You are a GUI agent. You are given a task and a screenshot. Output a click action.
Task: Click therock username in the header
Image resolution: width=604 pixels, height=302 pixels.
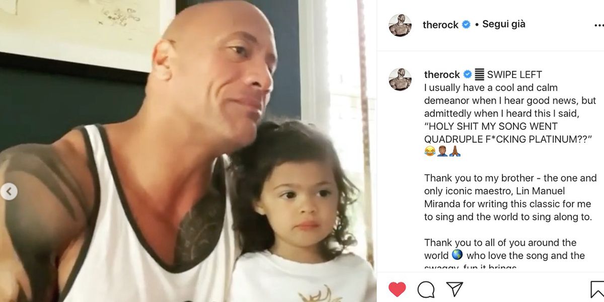(x=440, y=24)
